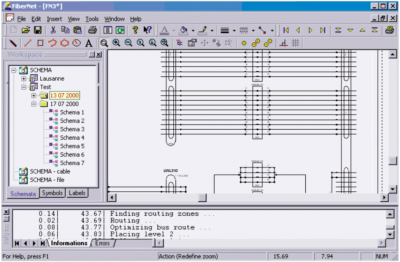This screenshot has height=262, width=400.
Task: Print using the left toolbar printer icon
Action: pyautogui.click(x=93, y=30)
